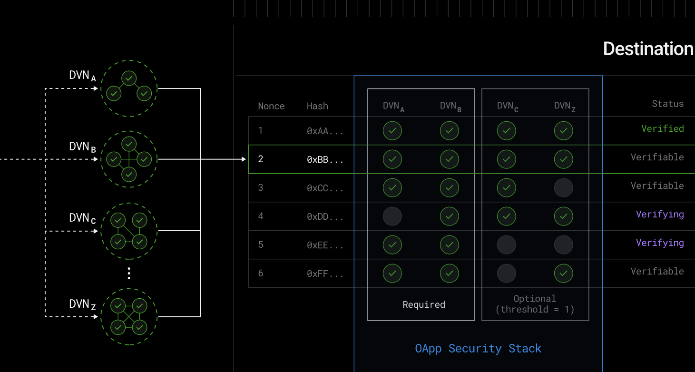Screen dimensions: 695x372
Task: Select the 0xBB... hash cell
Action: point(325,159)
